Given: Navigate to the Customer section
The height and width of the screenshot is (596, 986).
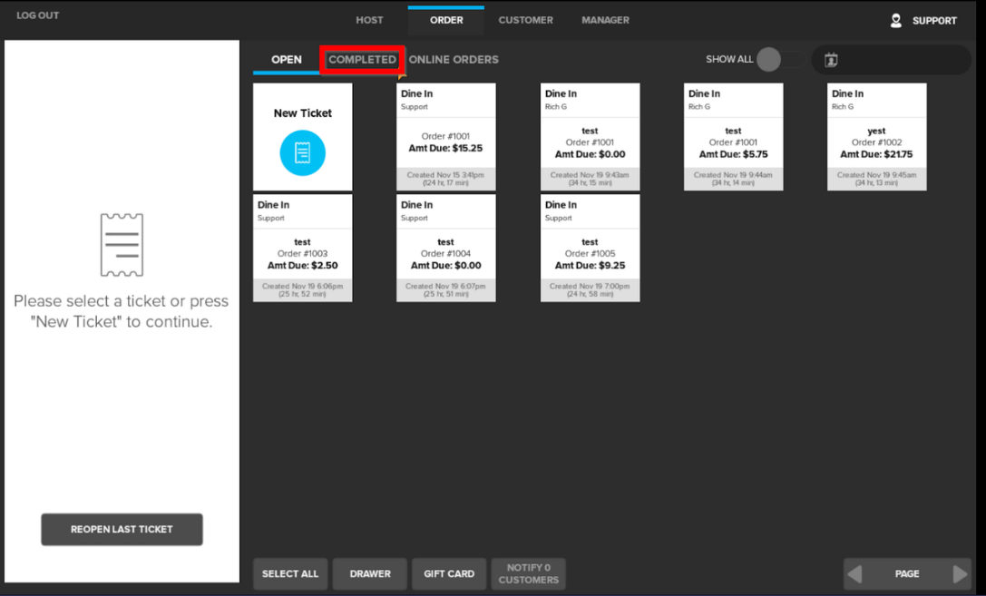Looking at the screenshot, I should pos(525,20).
